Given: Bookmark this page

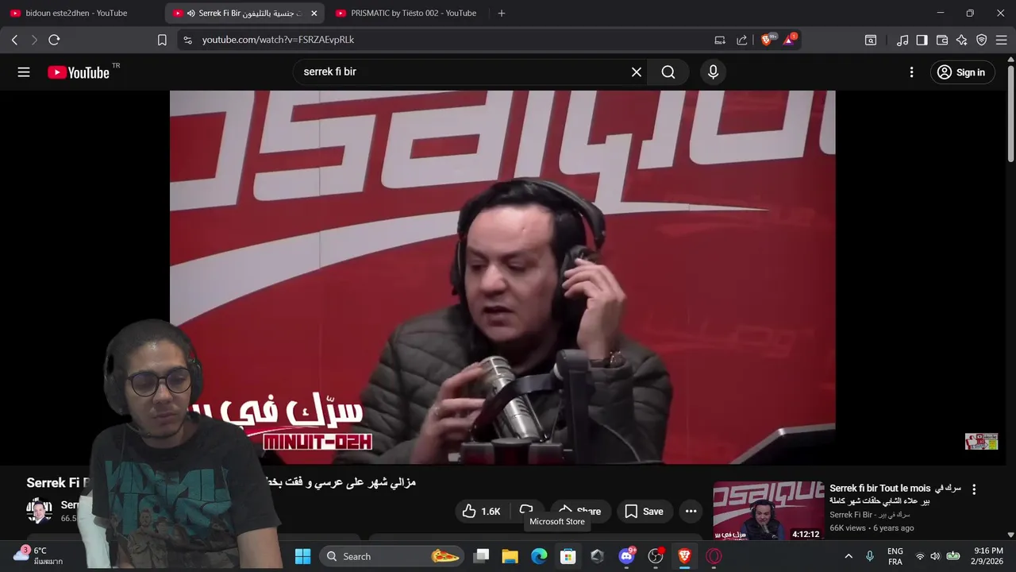Looking at the screenshot, I should (162, 40).
